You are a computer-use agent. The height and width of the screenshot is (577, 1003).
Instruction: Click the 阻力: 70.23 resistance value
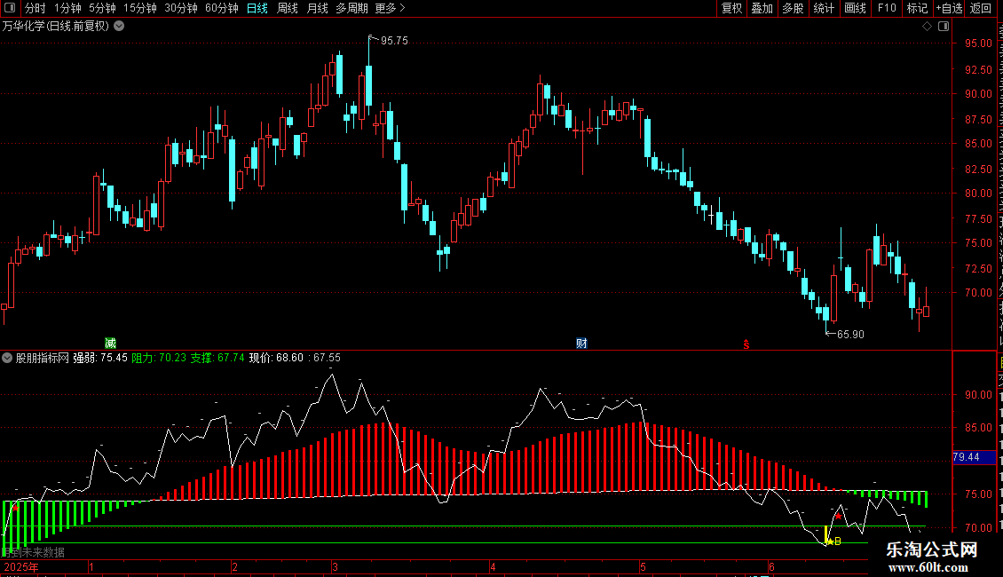click(x=159, y=358)
